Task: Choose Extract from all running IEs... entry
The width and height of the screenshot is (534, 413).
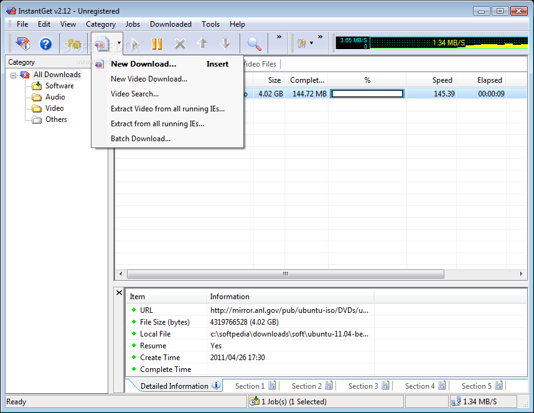Action: pos(167,124)
